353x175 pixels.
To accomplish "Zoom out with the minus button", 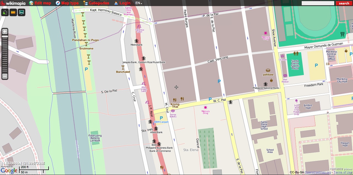I will (x=5, y=76).
